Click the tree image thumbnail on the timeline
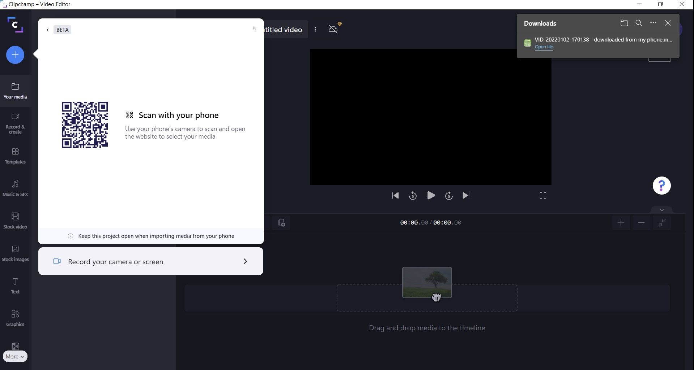 tap(427, 282)
